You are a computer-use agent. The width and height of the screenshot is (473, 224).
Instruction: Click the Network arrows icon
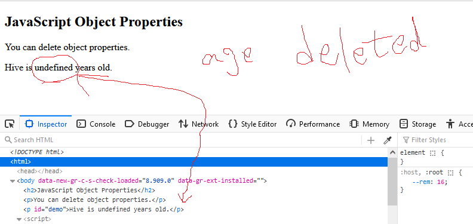tap(183, 124)
